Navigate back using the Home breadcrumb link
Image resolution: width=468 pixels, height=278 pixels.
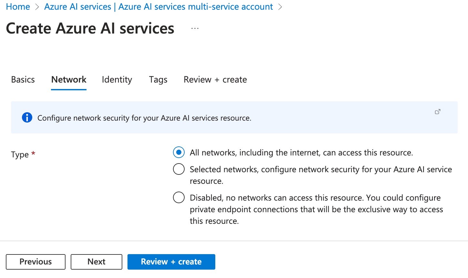pos(18,6)
